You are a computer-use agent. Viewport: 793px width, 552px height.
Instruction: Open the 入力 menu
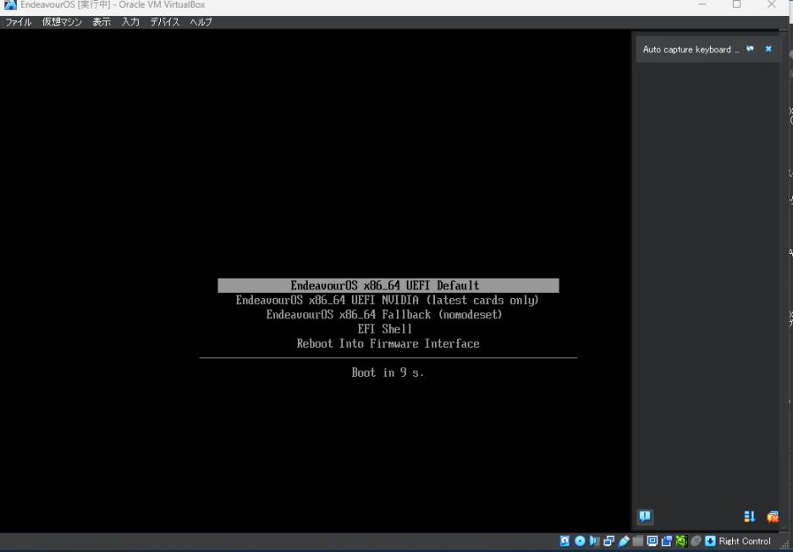pyautogui.click(x=130, y=22)
